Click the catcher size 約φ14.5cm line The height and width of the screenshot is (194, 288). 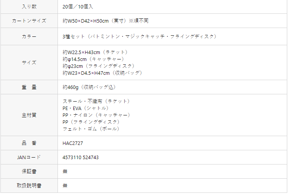pos(93,59)
